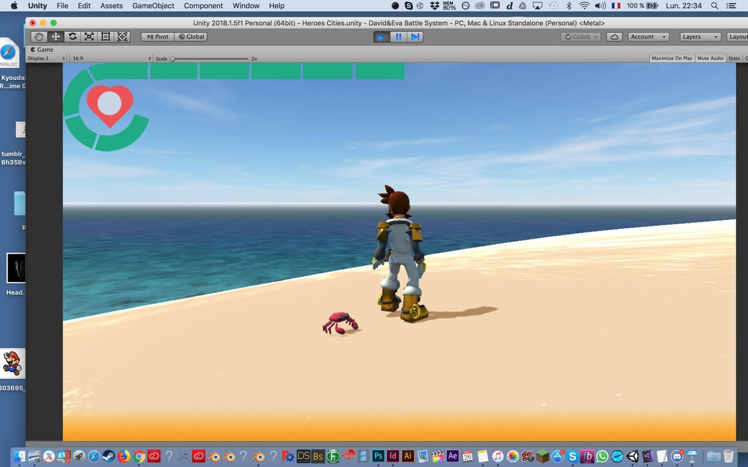Open the Edit menu
The image size is (748, 467).
pos(84,6)
